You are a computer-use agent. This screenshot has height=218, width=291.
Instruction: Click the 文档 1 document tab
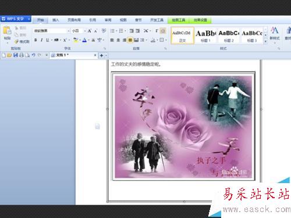point(73,55)
